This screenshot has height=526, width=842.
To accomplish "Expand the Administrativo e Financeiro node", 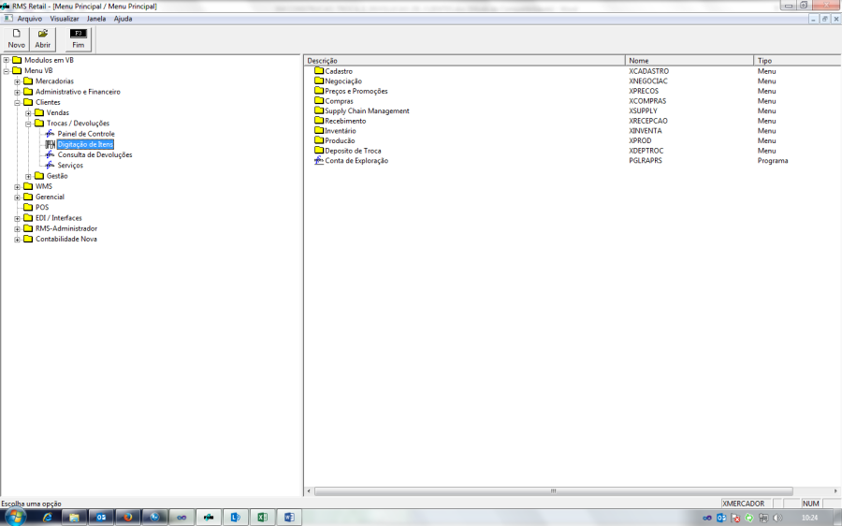I will coord(17,93).
